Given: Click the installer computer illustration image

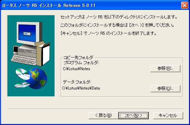Looking at the screenshot, I should pos(31,56).
